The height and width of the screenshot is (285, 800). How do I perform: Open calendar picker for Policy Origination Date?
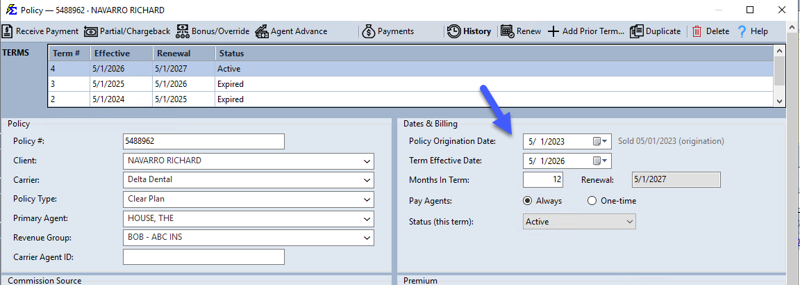click(601, 142)
